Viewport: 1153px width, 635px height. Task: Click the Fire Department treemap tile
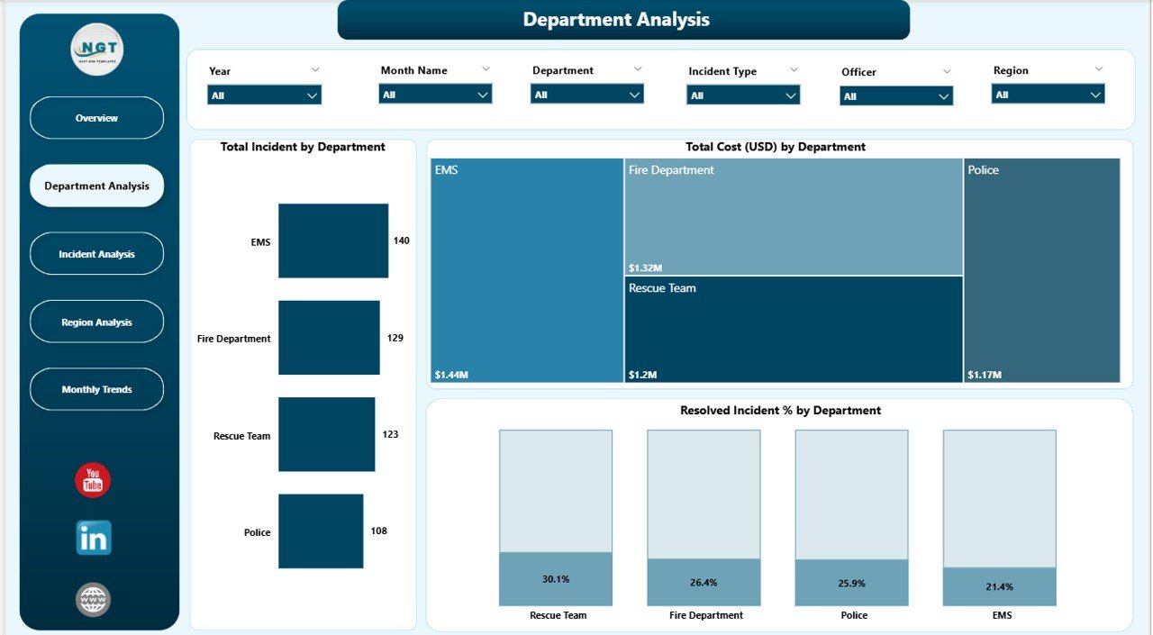(x=793, y=216)
